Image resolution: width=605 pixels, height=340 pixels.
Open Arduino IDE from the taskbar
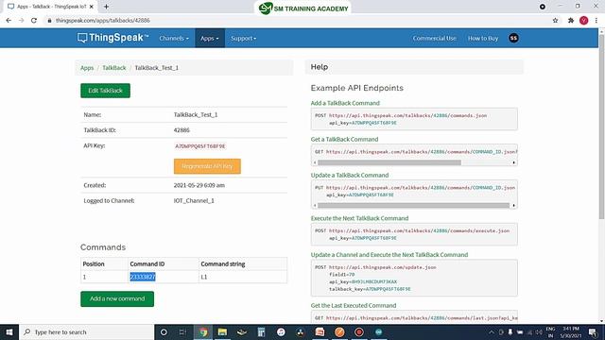(x=378, y=331)
